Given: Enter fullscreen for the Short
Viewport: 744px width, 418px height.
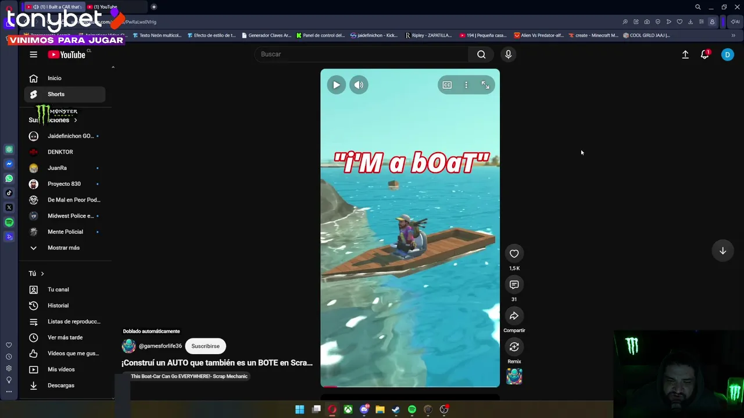Looking at the screenshot, I should 485,85.
